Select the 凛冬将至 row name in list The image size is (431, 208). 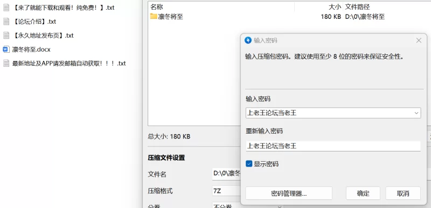(170, 17)
